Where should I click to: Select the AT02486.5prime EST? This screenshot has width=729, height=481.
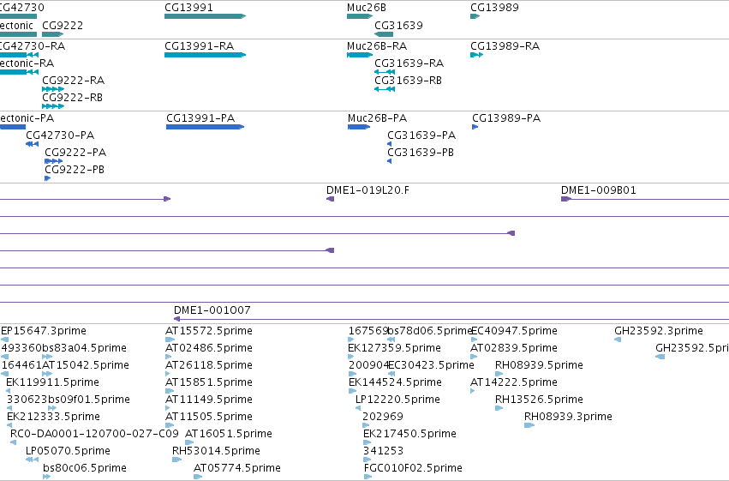[x=209, y=348]
